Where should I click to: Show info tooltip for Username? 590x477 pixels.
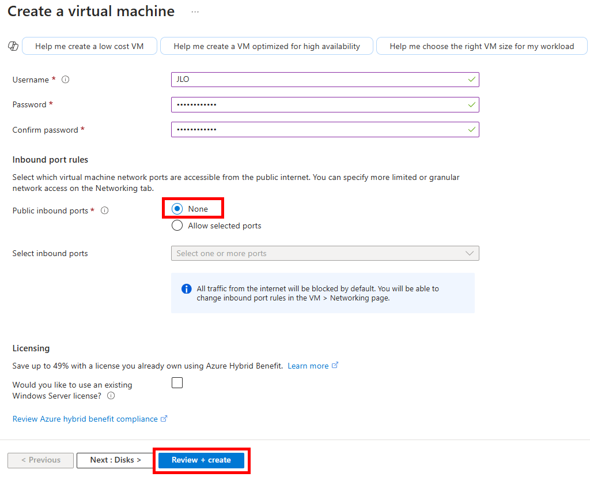[66, 80]
